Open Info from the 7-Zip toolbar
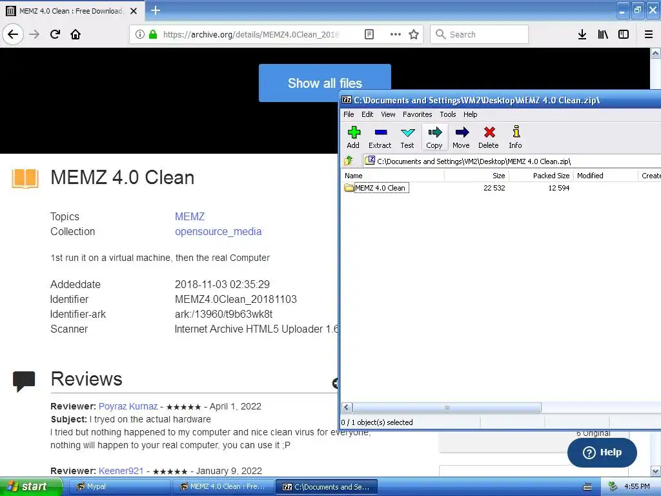The width and height of the screenshot is (661, 496). pos(515,137)
